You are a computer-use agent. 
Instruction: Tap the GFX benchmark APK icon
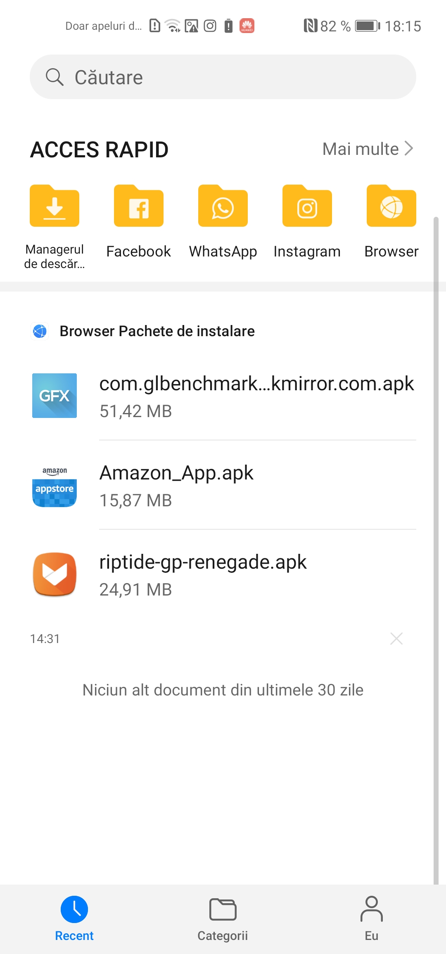[x=55, y=396]
